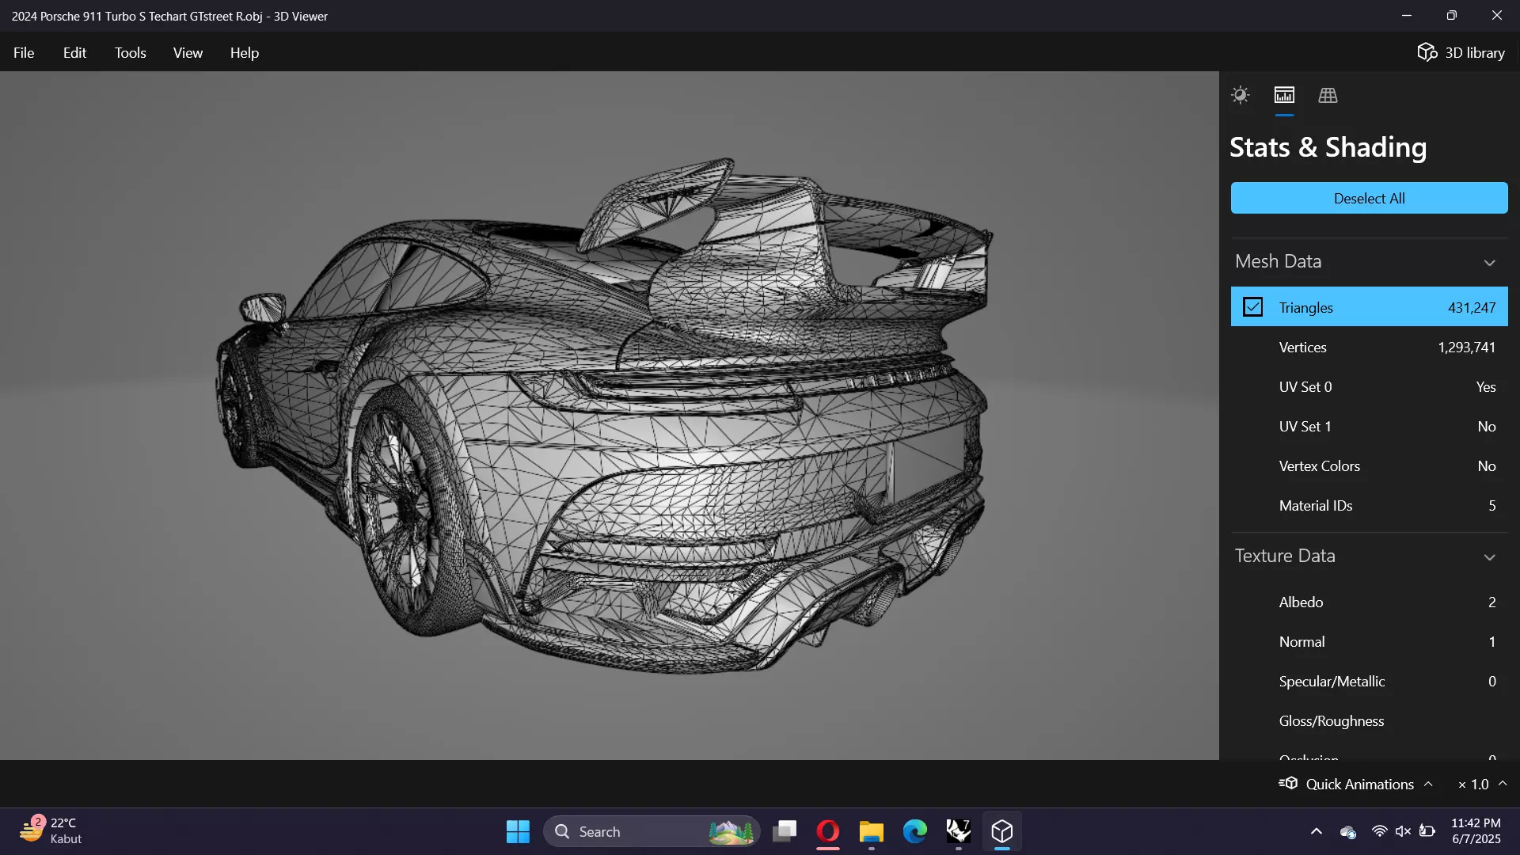Open the Tools menu
This screenshot has width=1520, height=855.
(x=130, y=52)
